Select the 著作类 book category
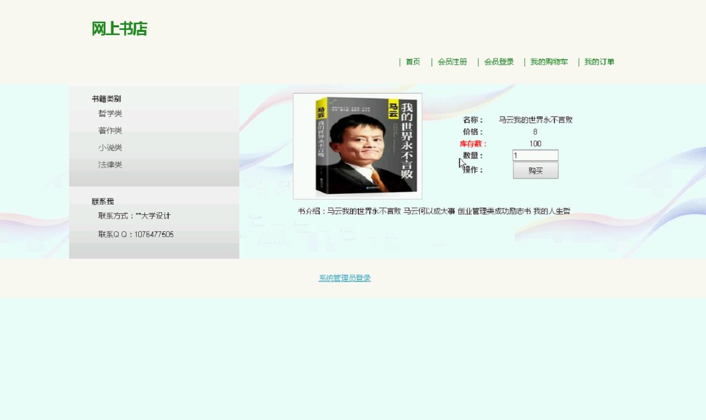Screen dimensions: 706x420 [x=110, y=130]
